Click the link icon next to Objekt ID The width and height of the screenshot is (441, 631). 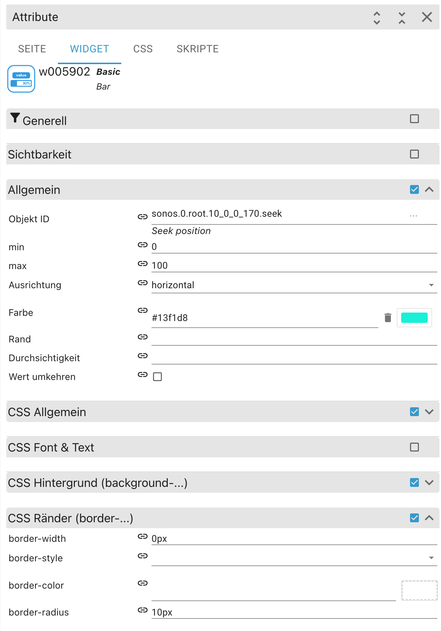(x=143, y=217)
